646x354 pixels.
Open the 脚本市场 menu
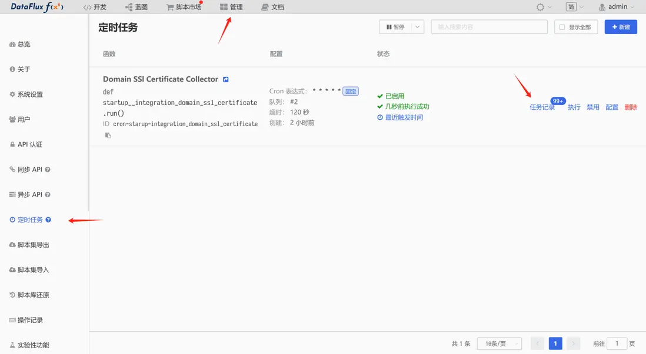pos(184,7)
